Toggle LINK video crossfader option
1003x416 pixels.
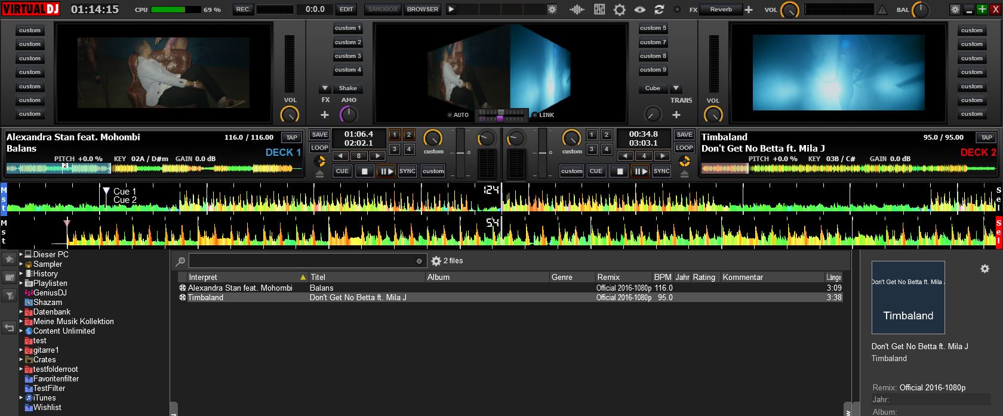point(543,115)
